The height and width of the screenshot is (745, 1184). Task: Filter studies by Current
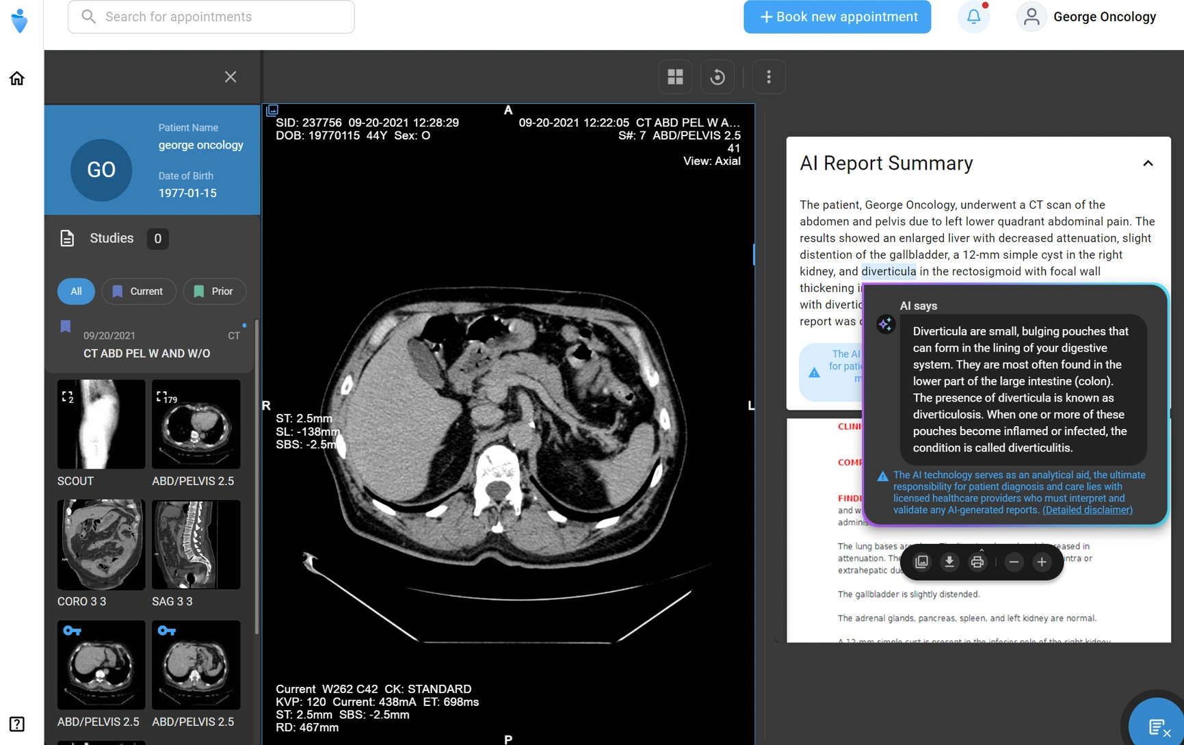click(x=139, y=291)
